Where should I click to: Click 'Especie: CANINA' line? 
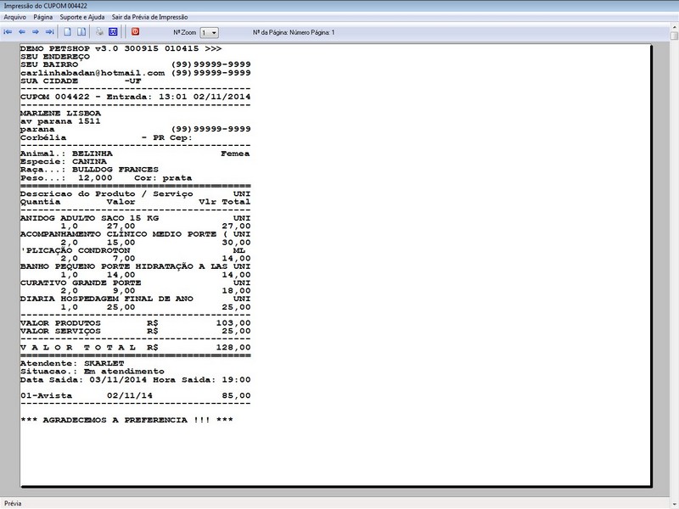[x=63, y=162]
